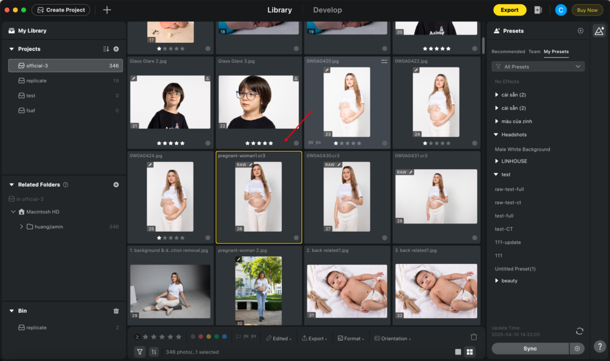Open the All Presets dropdown
The height and width of the screenshot is (361, 610).
[x=537, y=66]
